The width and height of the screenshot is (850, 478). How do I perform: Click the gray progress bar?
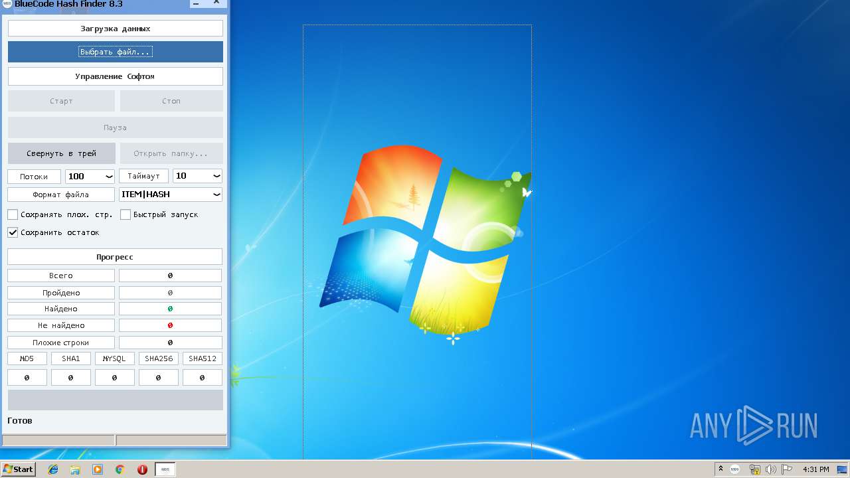point(116,400)
